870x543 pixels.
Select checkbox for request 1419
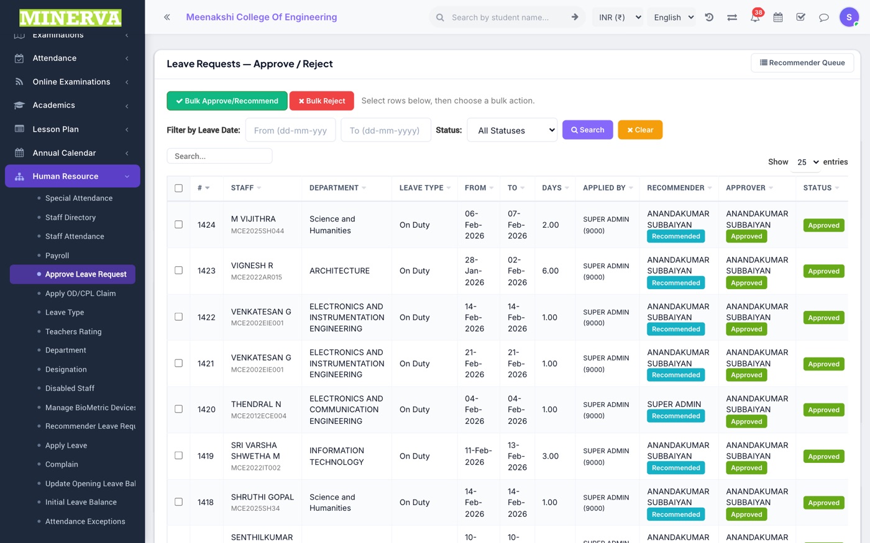click(178, 455)
